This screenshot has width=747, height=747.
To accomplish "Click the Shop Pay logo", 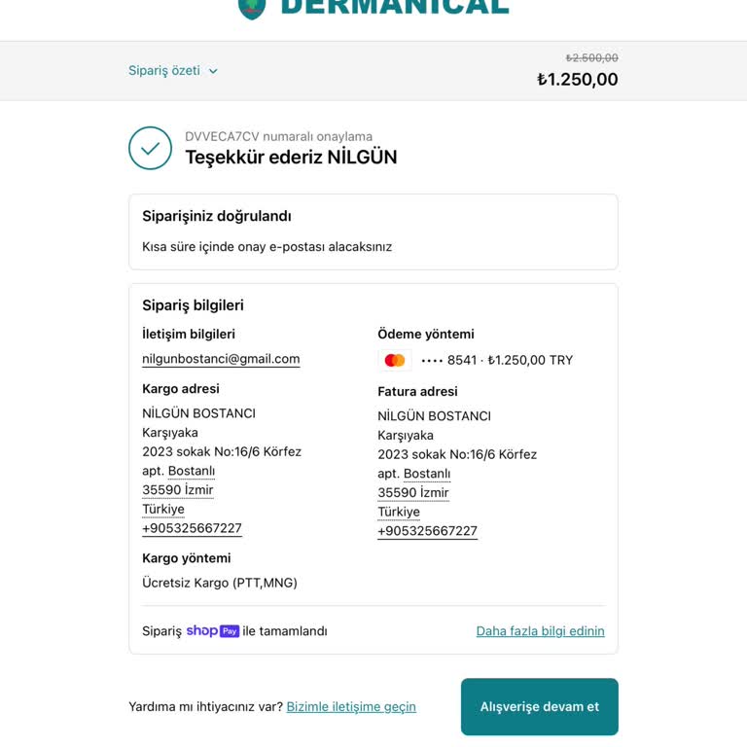I will [x=213, y=630].
